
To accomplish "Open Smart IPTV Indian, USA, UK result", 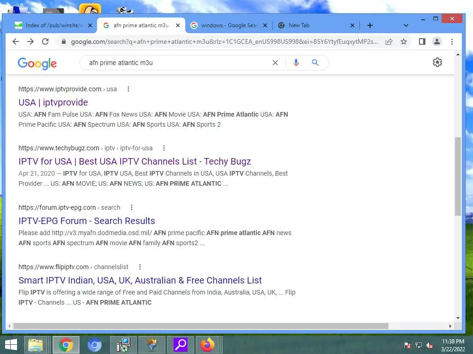I will coord(140,280).
